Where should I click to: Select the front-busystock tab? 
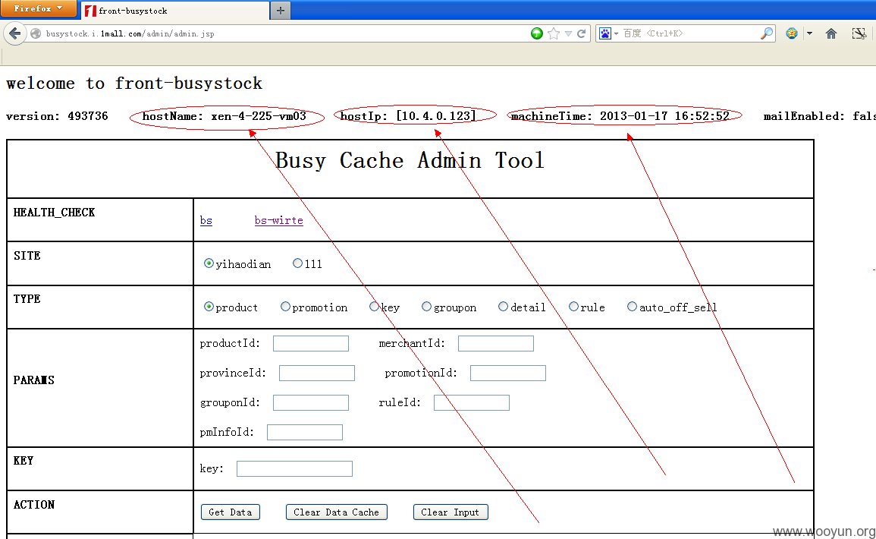pos(175,11)
